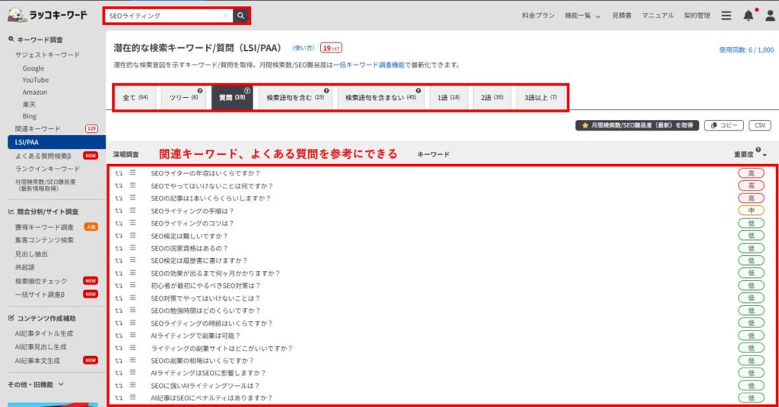Open the list menu icon for SEOライターの年収はいくらですか？
Image resolution: width=779 pixels, height=407 pixels.
132,172
